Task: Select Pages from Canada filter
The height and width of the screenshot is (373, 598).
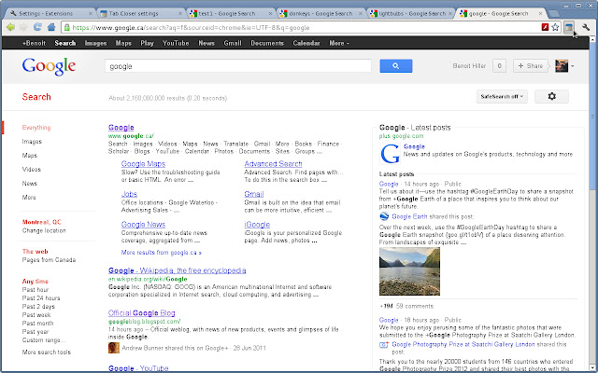Action: click(49, 260)
